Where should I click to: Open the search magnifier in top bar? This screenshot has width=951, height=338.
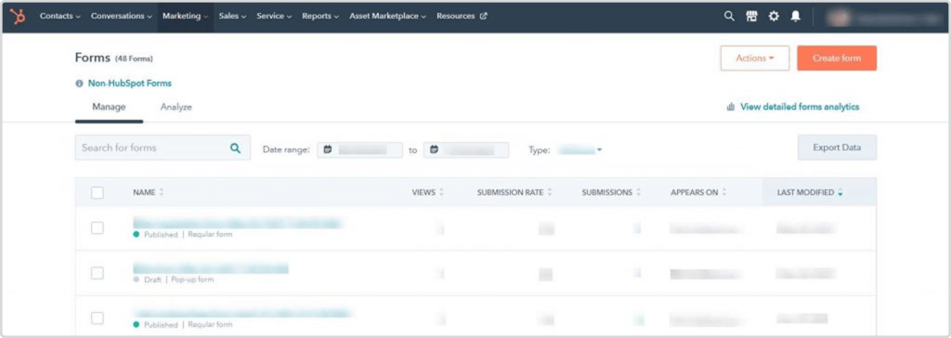point(729,17)
